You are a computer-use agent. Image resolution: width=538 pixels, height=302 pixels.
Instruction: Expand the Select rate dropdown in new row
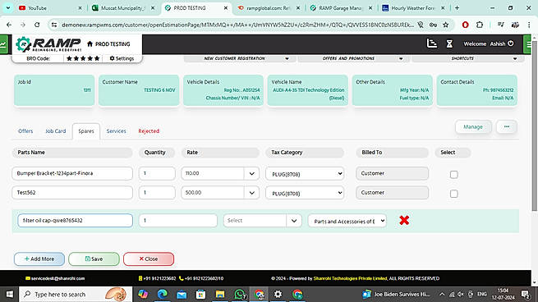coord(294,221)
